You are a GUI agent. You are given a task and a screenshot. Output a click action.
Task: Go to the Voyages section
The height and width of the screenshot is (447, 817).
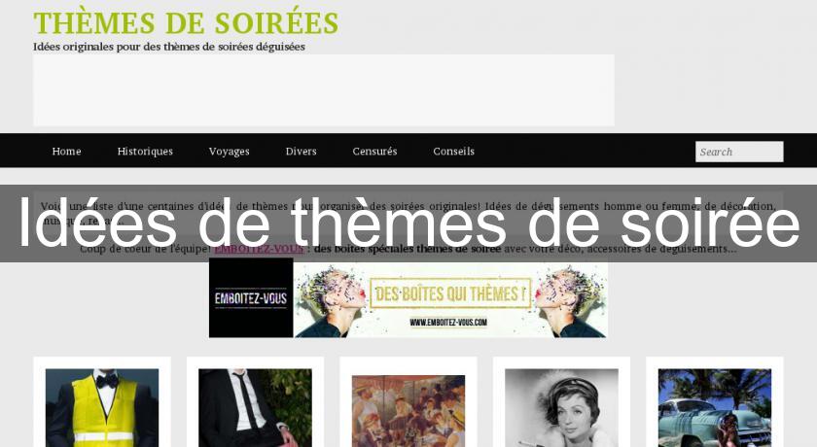point(230,152)
